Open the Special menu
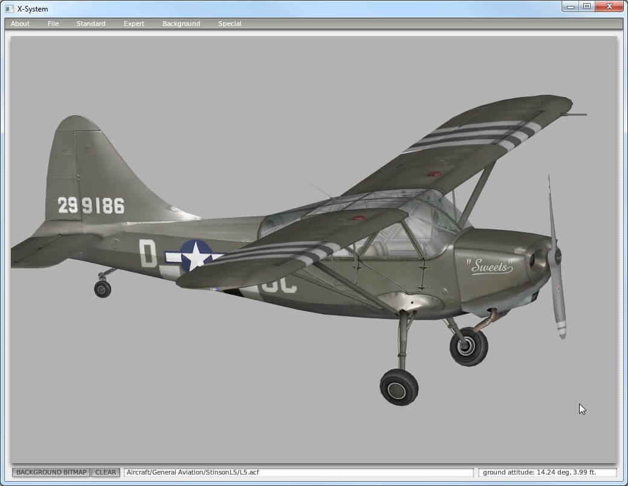This screenshot has width=628, height=486. [x=229, y=24]
